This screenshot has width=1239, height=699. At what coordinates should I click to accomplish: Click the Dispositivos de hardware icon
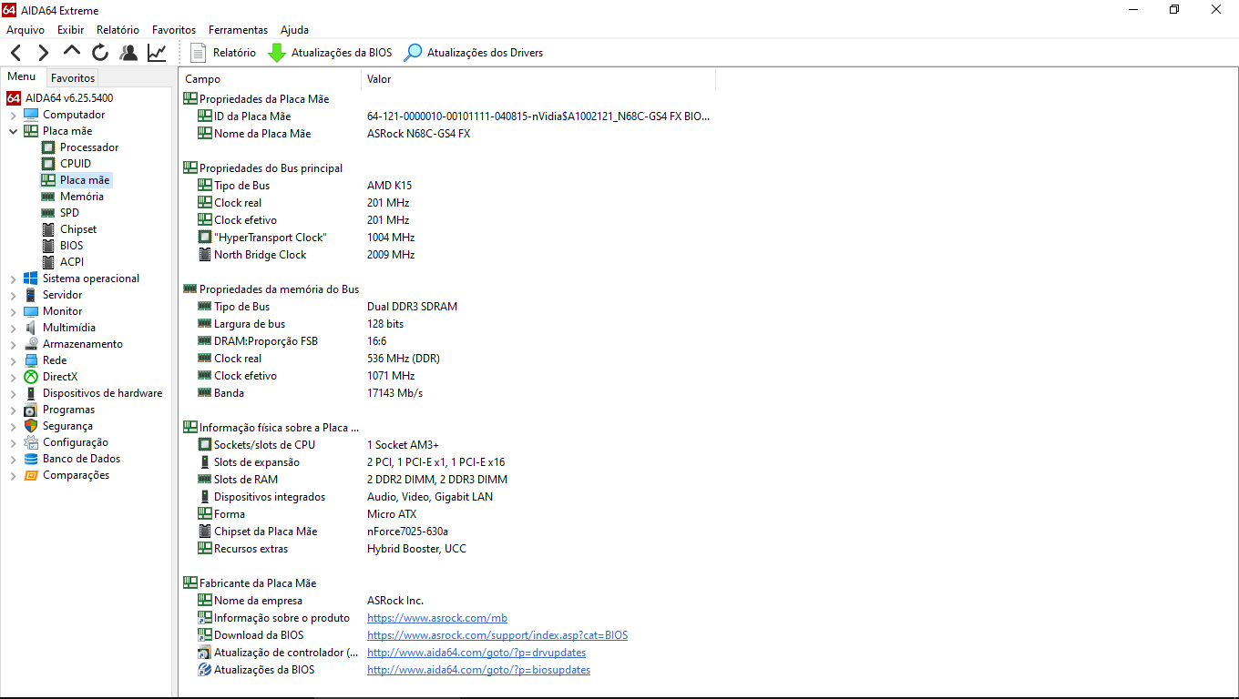point(31,393)
